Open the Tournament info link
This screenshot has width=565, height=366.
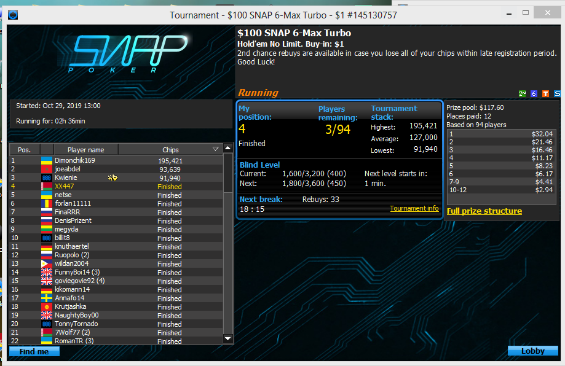pos(414,208)
